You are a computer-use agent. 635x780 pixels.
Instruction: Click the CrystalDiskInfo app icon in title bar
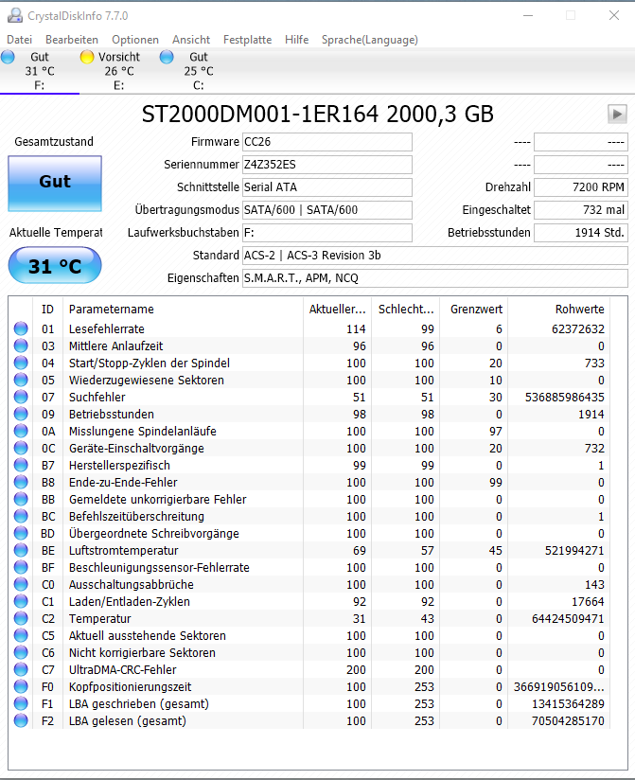(15, 15)
